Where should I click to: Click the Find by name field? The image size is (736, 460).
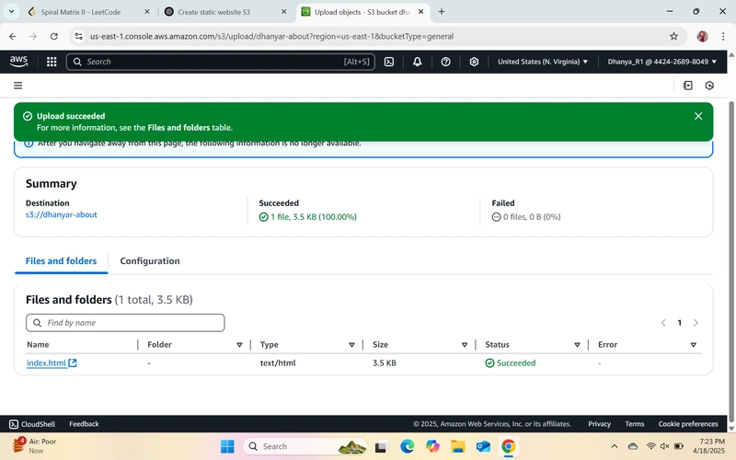click(125, 323)
